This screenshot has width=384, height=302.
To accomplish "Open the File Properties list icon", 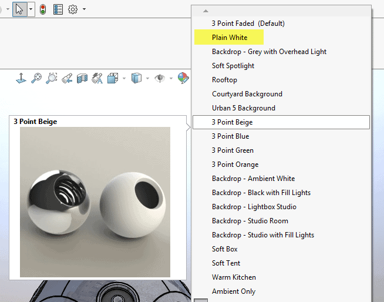I will tap(58, 9).
